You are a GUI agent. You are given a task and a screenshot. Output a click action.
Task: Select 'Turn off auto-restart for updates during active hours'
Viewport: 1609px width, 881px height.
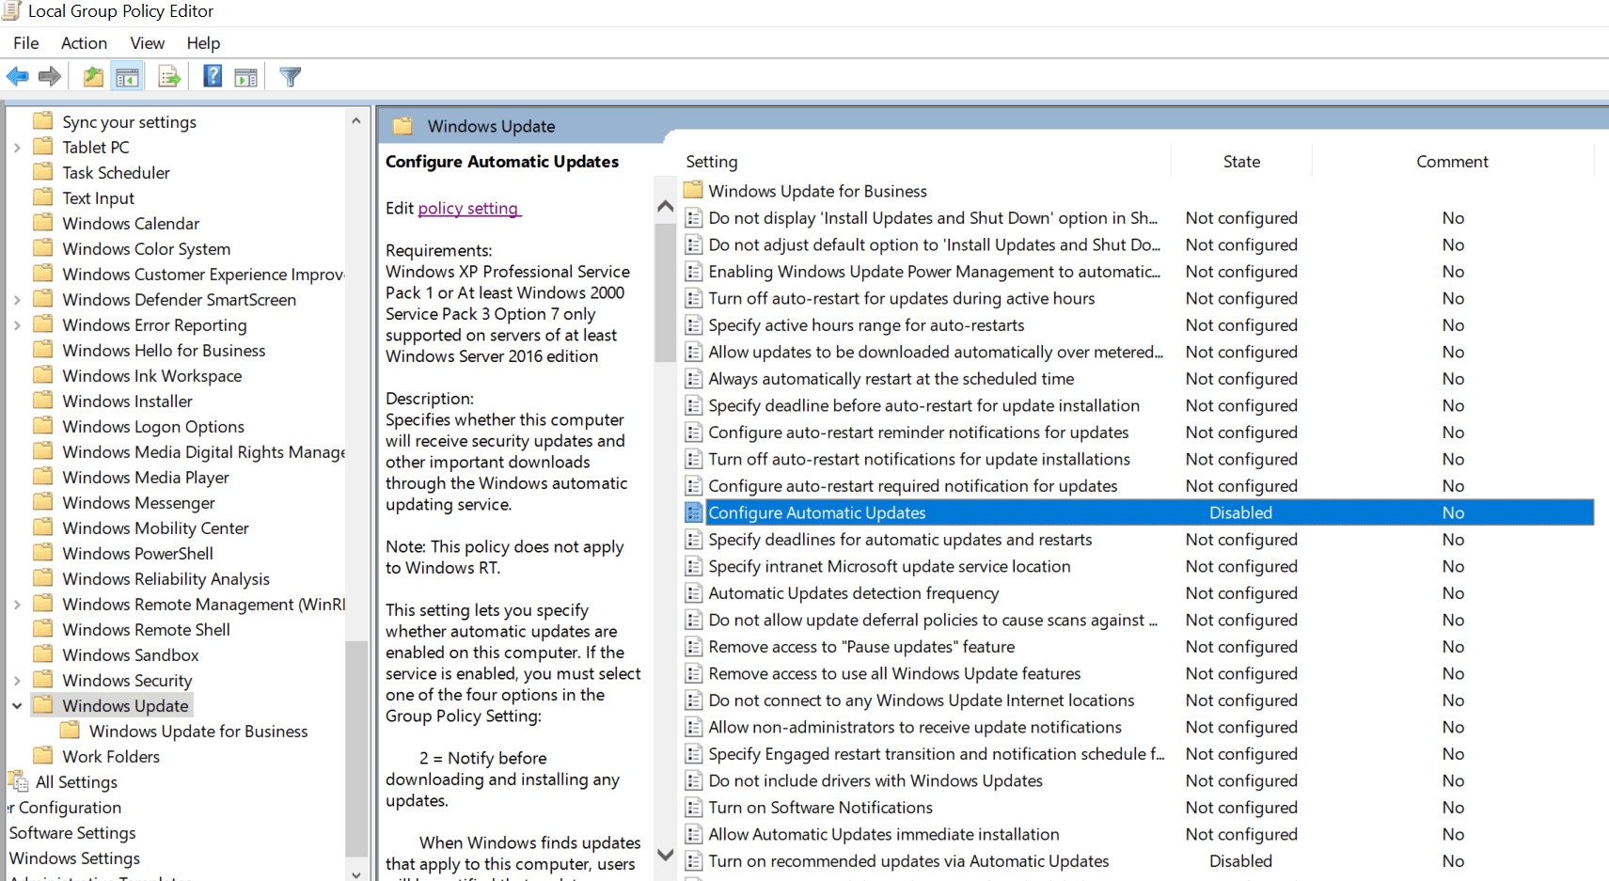click(x=901, y=298)
